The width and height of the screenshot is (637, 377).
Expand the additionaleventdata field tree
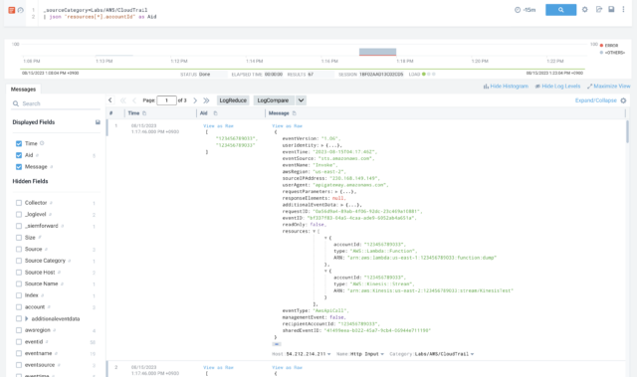pos(27,318)
